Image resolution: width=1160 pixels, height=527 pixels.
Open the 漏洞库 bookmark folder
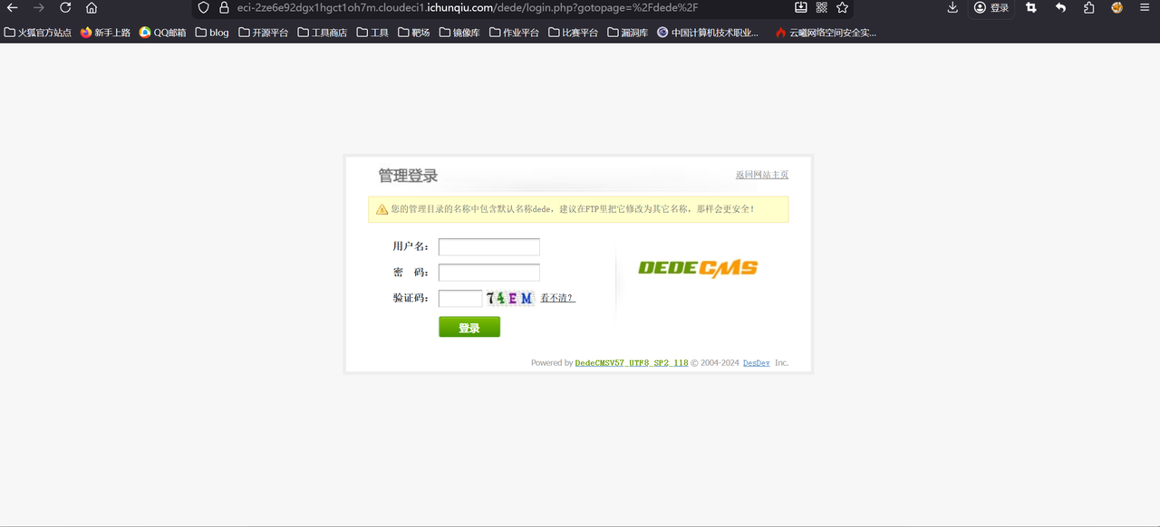point(628,33)
